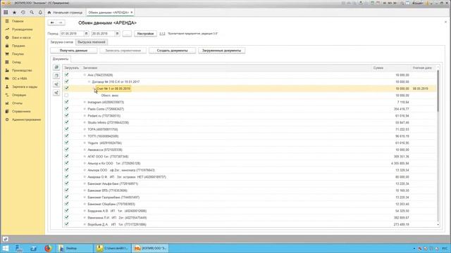Expand the Yogumi tree node
Viewport: 451px width, 253px height.
coord(85,143)
